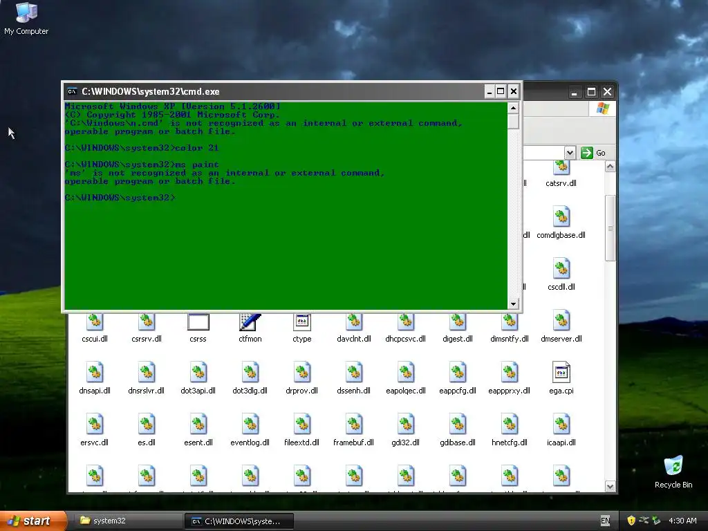
Task: Click the cmd prompt line C:\WINDOWS\system32>
Action: pyautogui.click(x=120, y=198)
